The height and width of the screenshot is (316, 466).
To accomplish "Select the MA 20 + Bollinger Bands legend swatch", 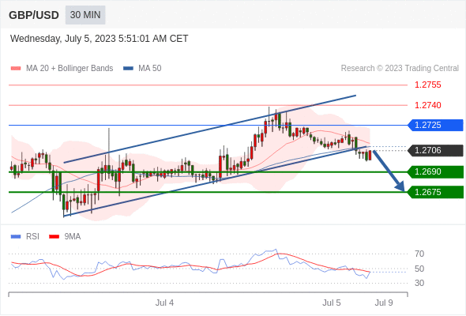I will [x=16, y=69].
